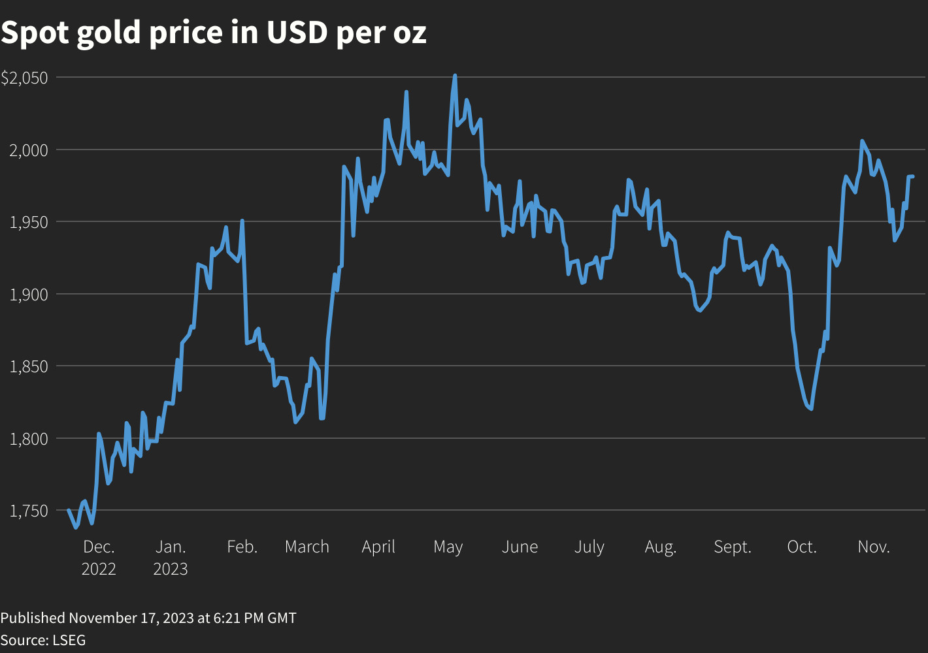Select the Dec. 2022 axis label
The image size is (928, 653).
[99, 557]
